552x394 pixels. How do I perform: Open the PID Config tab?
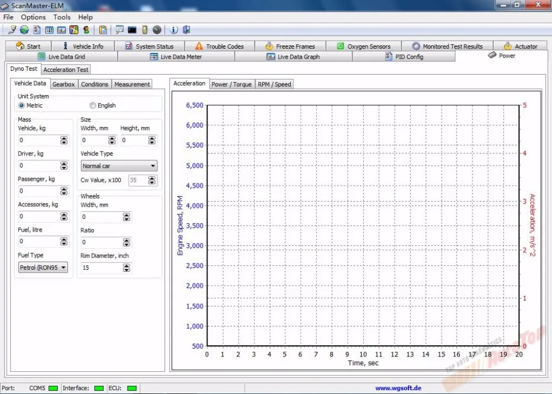(x=404, y=56)
